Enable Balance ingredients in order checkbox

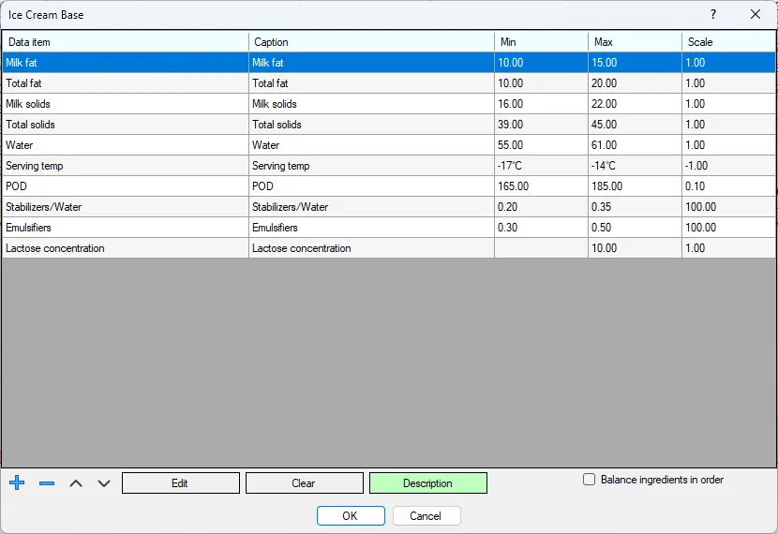pyautogui.click(x=589, y=480)
